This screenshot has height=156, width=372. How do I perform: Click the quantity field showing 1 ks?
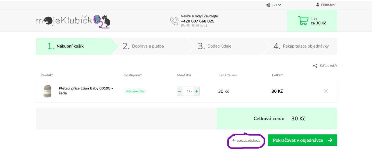[188, 91]
